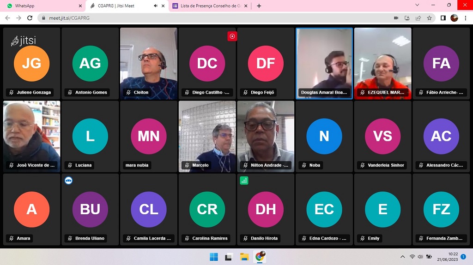The height and width of the screenshot is (265, 473).
Task: Select Luciana's L avatar
Action: click(90, 136)
